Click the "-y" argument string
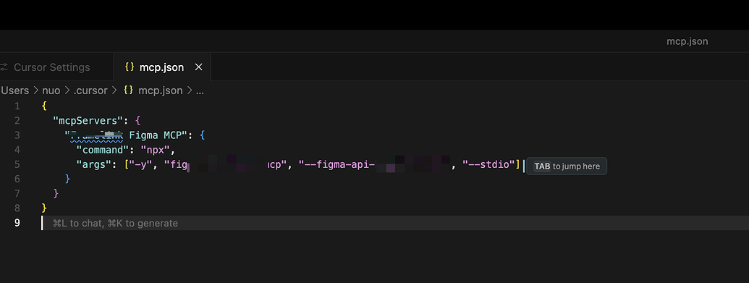749x283 pixels. pyautogui.click(x=141, y=164)
